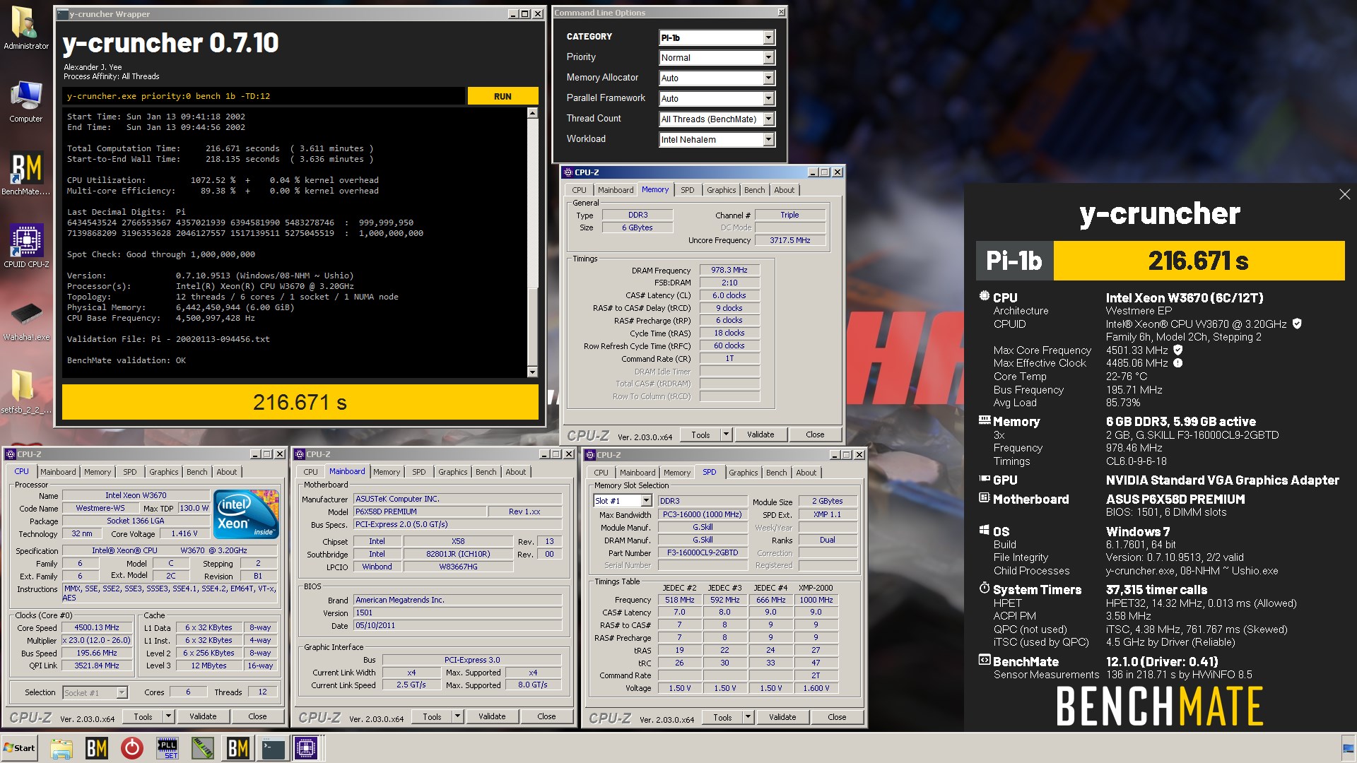The height and width of the screenshot is (763, 1357).
Task: Select Memory tab in CPU-Z SPD window
Action: [x=677, y=473]
